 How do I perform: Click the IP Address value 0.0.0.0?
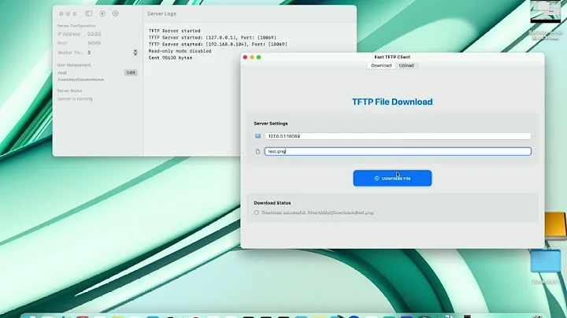(94, 34)
